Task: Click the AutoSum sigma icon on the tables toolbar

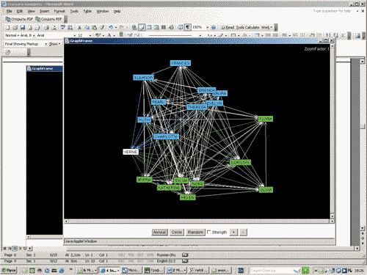Action: 344,35
